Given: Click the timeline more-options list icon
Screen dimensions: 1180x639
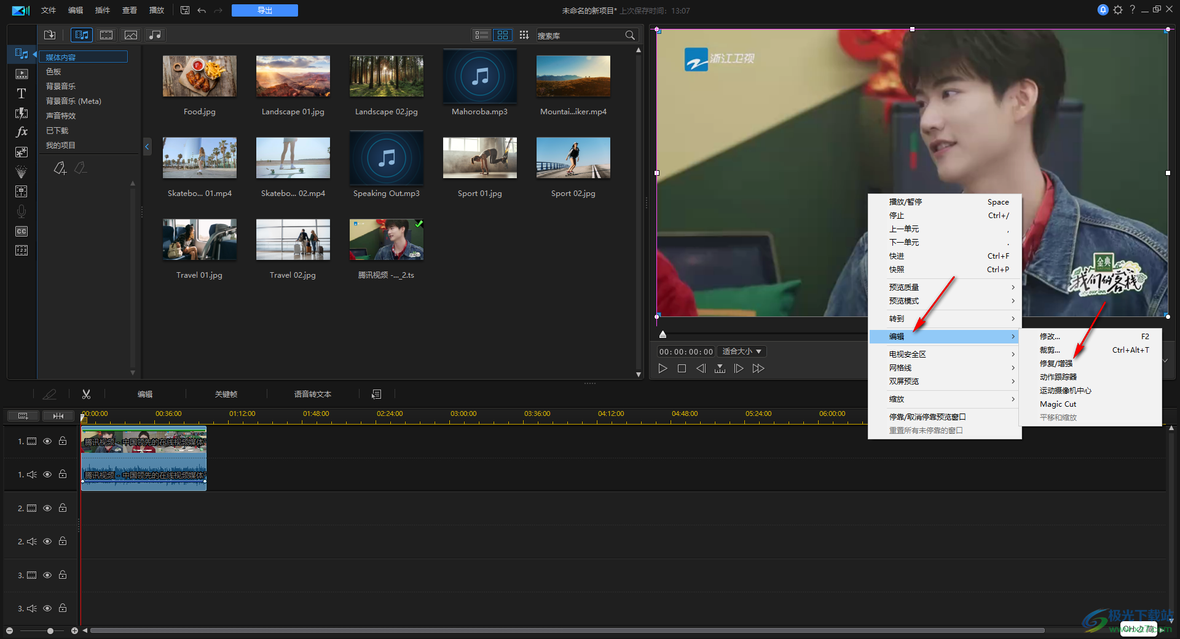Looking at the screenshot, I should tap(377, 394).
